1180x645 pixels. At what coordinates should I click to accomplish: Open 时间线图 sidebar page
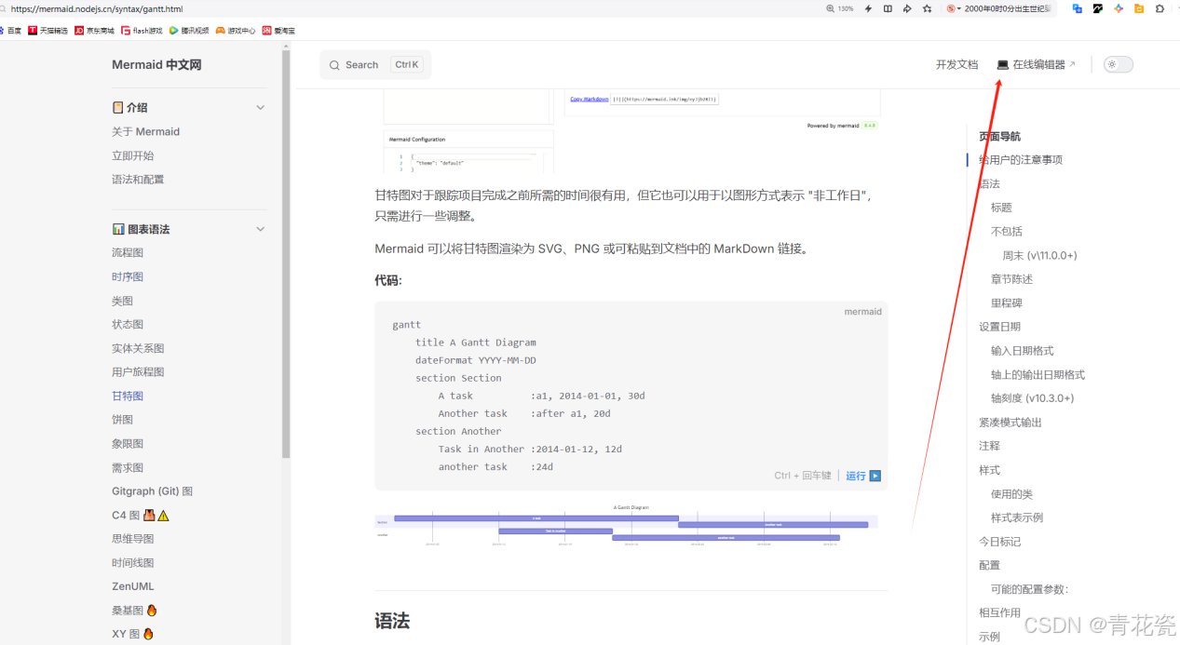(133, 563)
